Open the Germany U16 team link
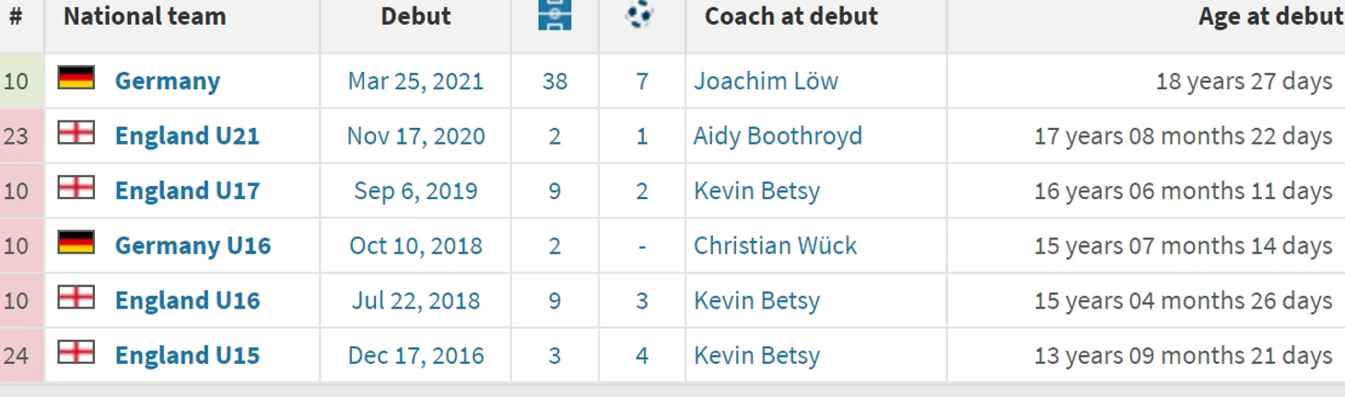1345x397 pixels. tap(193, 246)
